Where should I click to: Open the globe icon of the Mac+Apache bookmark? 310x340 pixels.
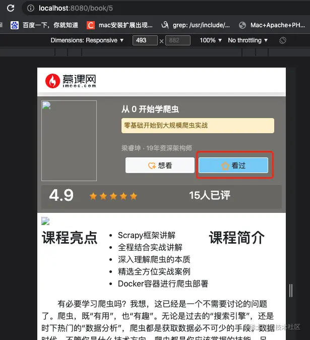pyautogui.click(x=242, y=25)
